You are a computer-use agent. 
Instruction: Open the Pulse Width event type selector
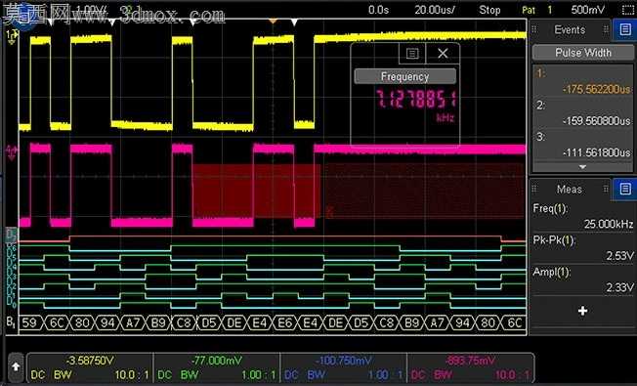pos(582,53)
